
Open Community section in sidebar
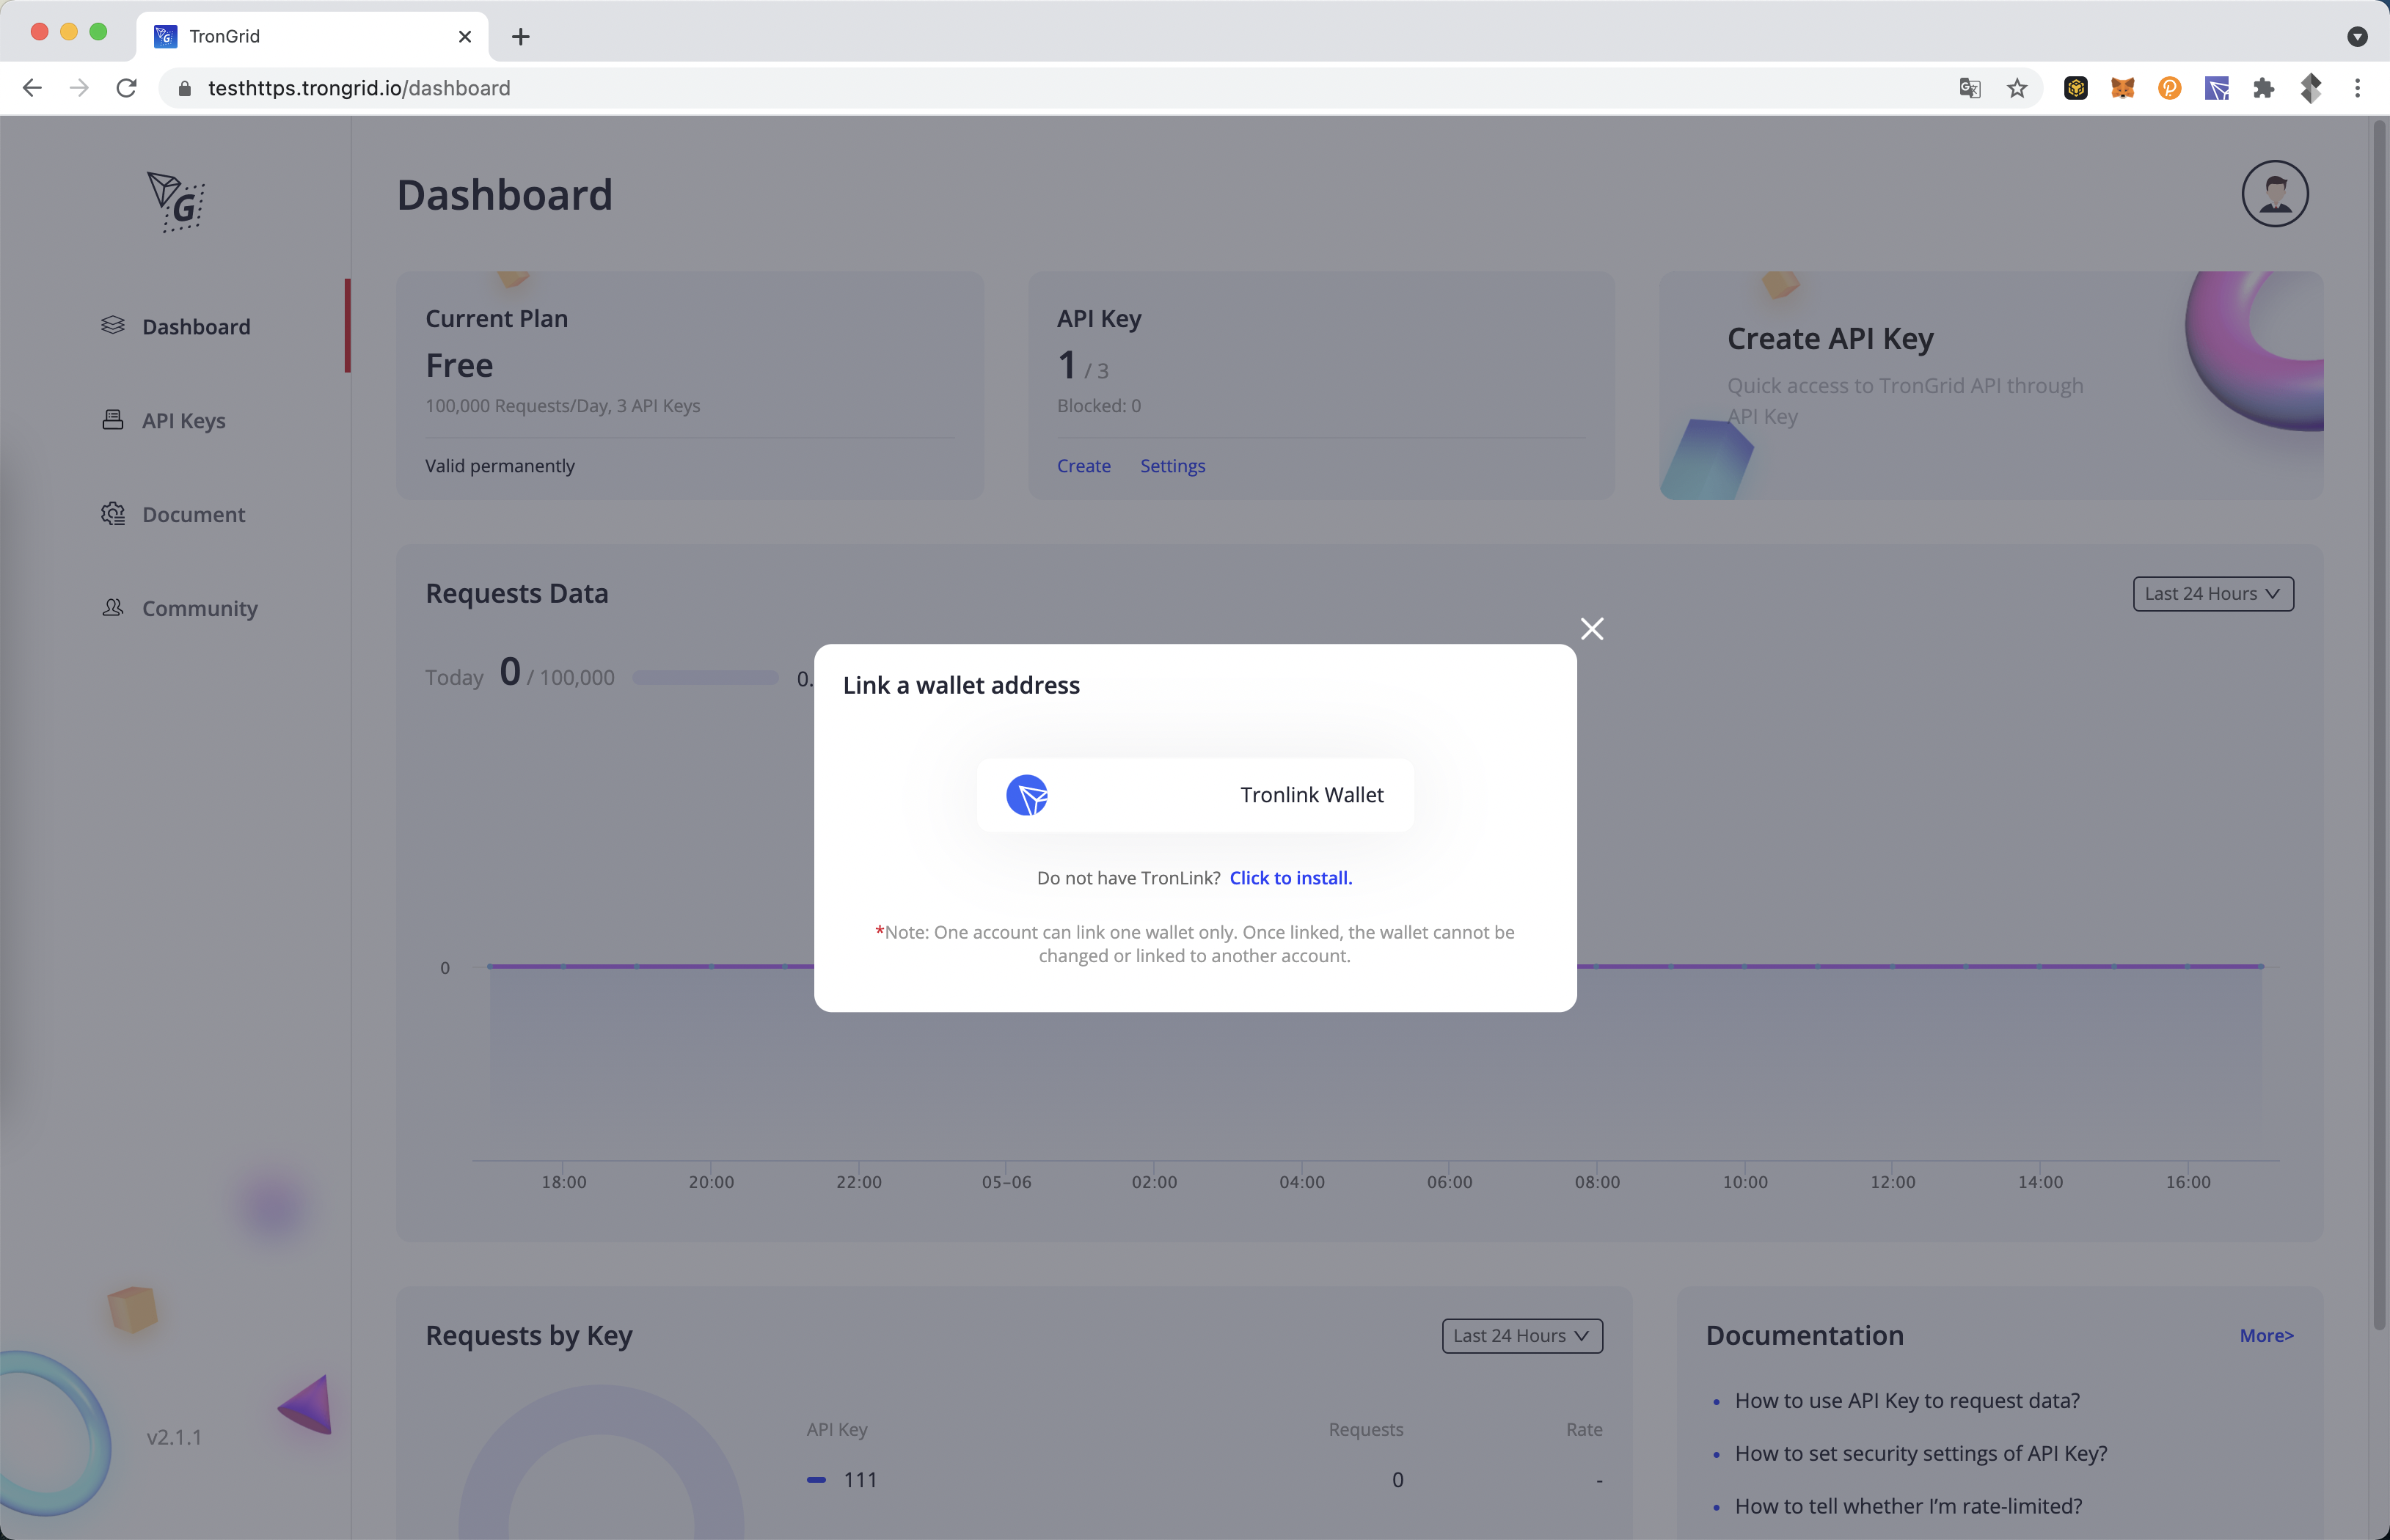[199, 608]
